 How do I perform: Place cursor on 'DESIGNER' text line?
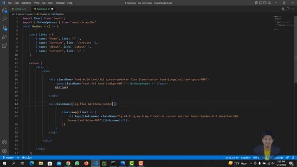click(x=62, y=88)
